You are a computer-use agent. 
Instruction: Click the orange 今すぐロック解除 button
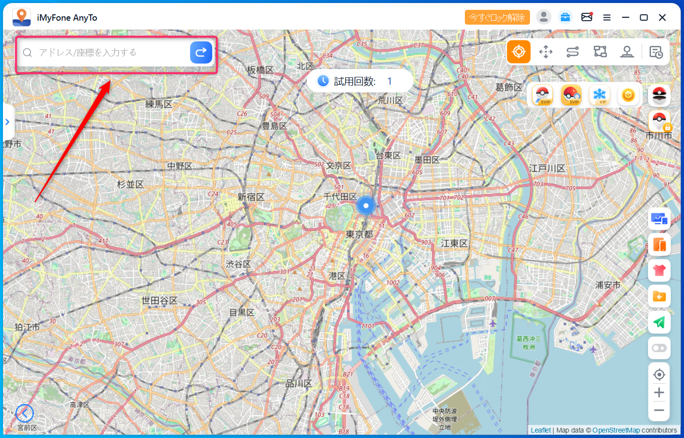coord(497,17)
